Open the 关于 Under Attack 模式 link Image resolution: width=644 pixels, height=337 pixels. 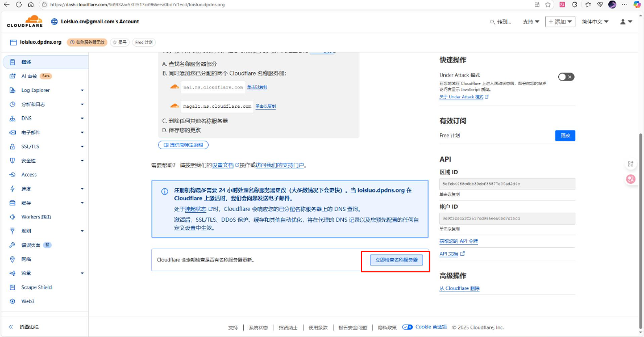[464, 97]
